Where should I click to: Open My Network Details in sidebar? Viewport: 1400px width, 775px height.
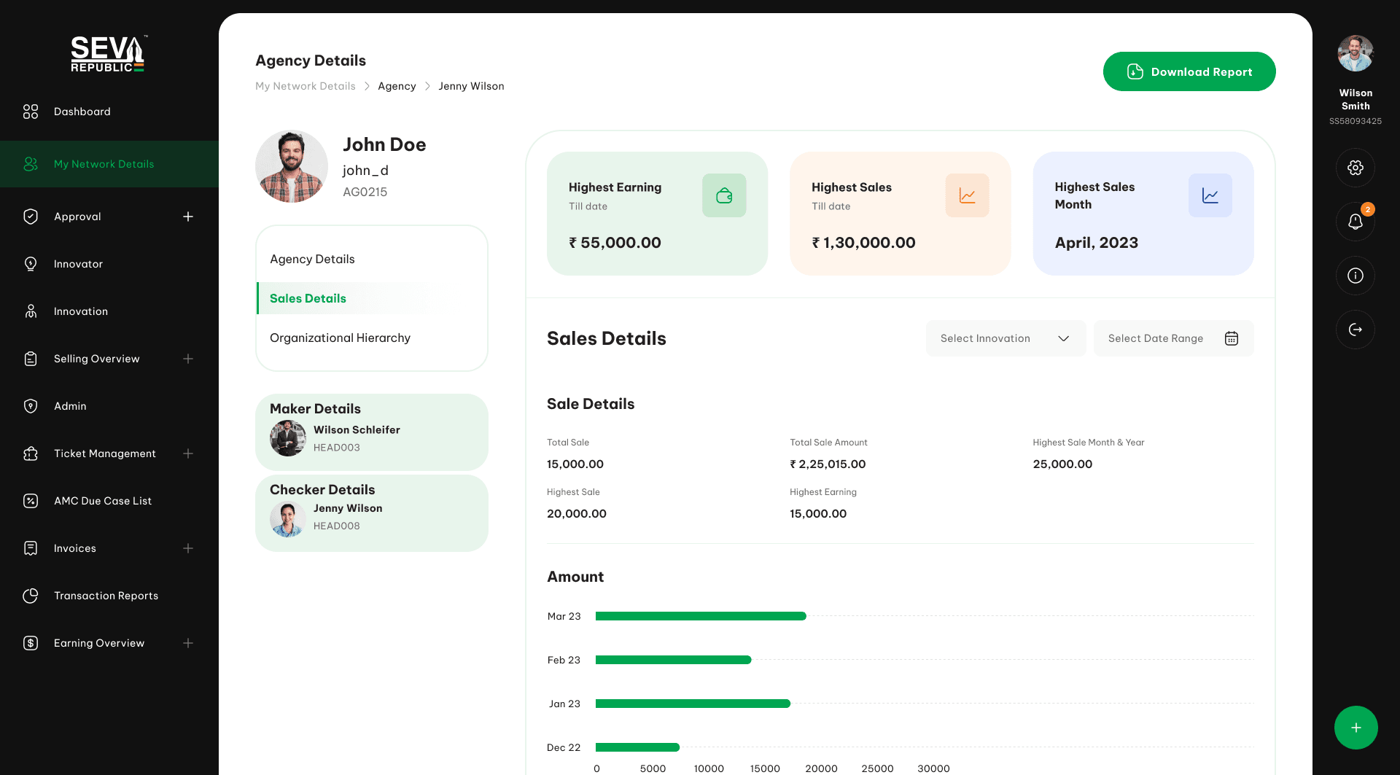coord(109,164)
